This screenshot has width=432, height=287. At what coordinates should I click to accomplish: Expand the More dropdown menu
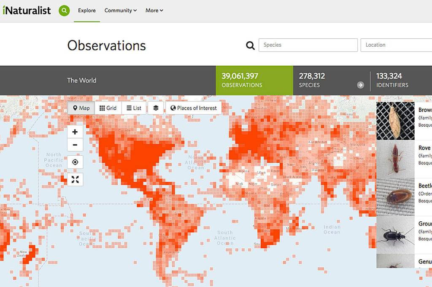(x=154, y=11)
